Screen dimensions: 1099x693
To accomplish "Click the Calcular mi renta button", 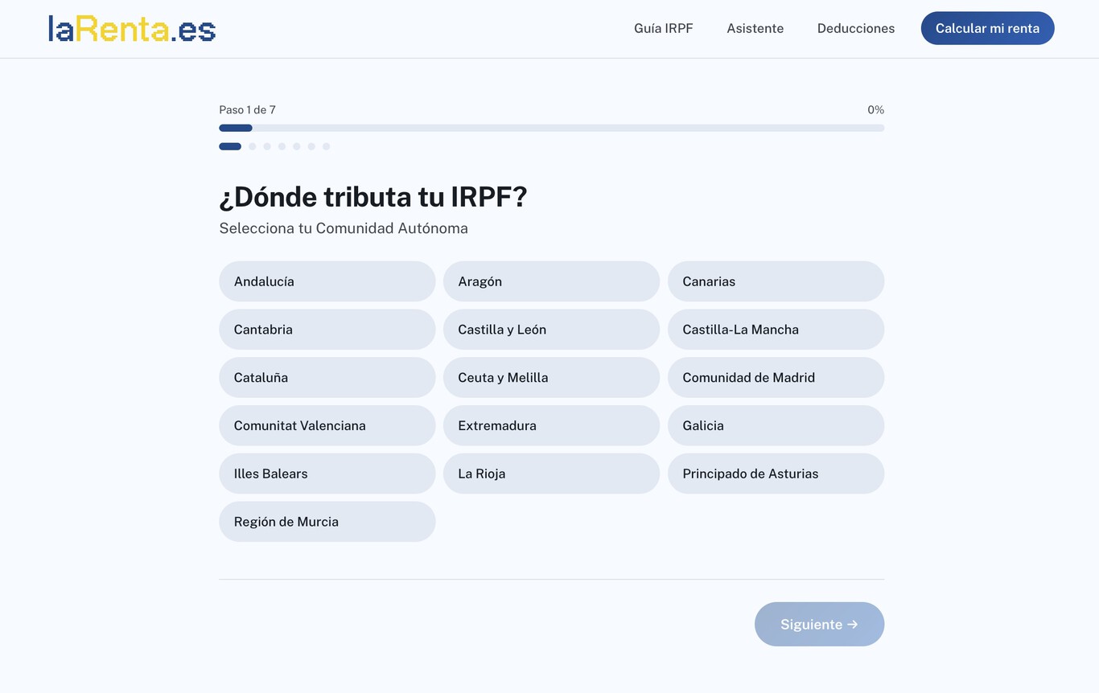I will (987, 28).
